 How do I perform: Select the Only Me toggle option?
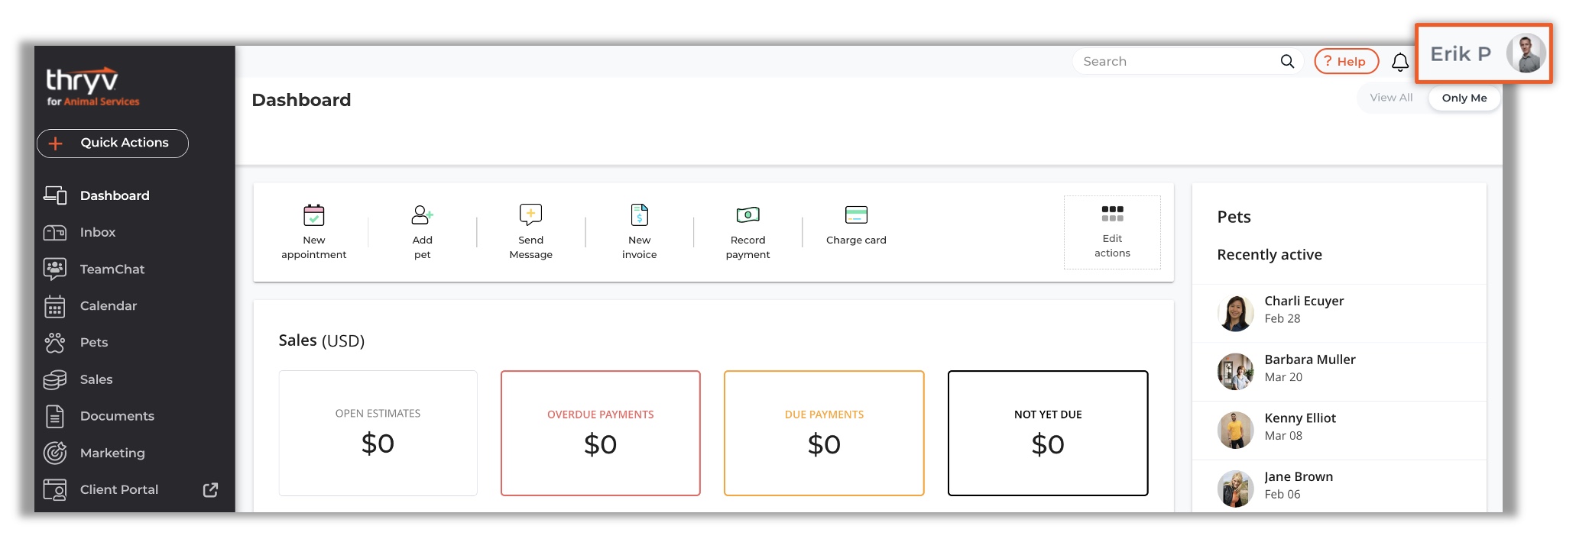click(x=1464, y=98)
